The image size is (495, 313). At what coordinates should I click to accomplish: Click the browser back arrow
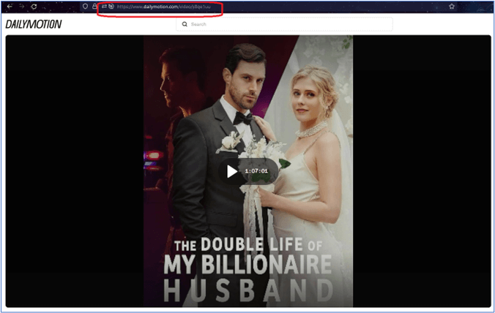click(x=9, y=7)
